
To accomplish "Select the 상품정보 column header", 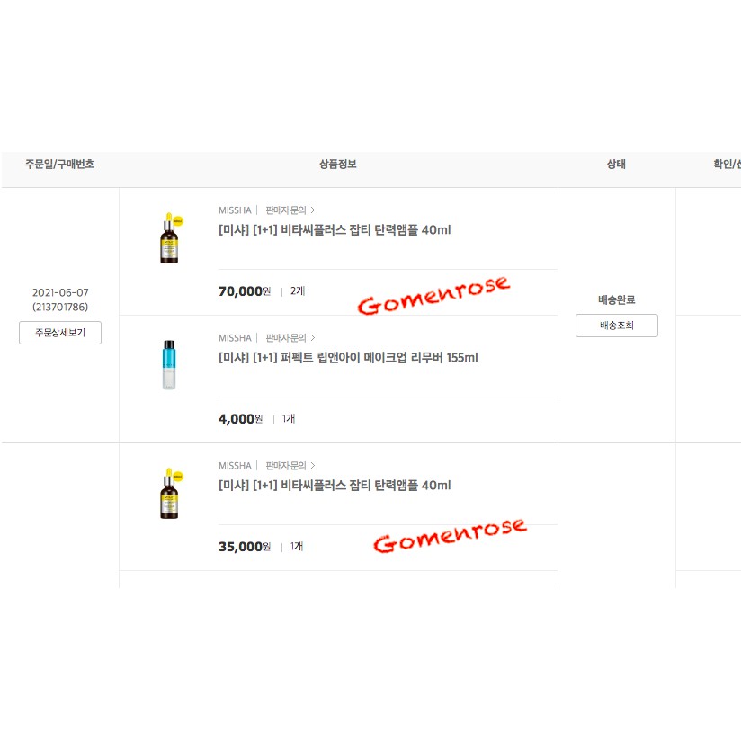I will pos(338,165).
